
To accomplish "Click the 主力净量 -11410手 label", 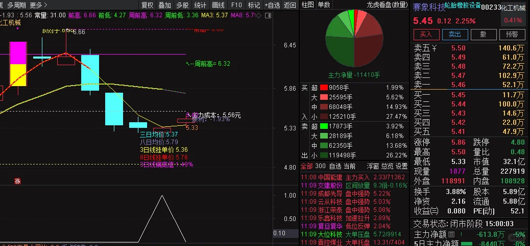I will click(354, 75).
